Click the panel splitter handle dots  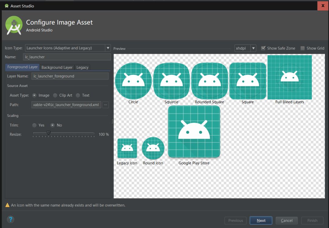pos(112,121)
